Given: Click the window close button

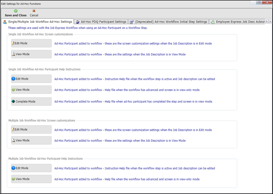Looking at the screenshot, I should (x=266, y=3).
